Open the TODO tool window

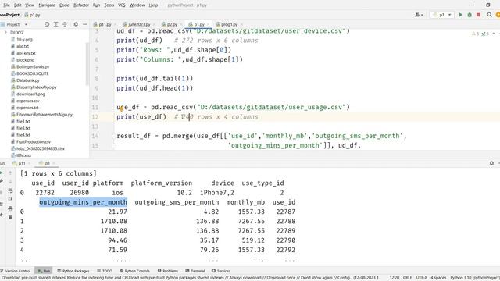click(x=105, y=271)
